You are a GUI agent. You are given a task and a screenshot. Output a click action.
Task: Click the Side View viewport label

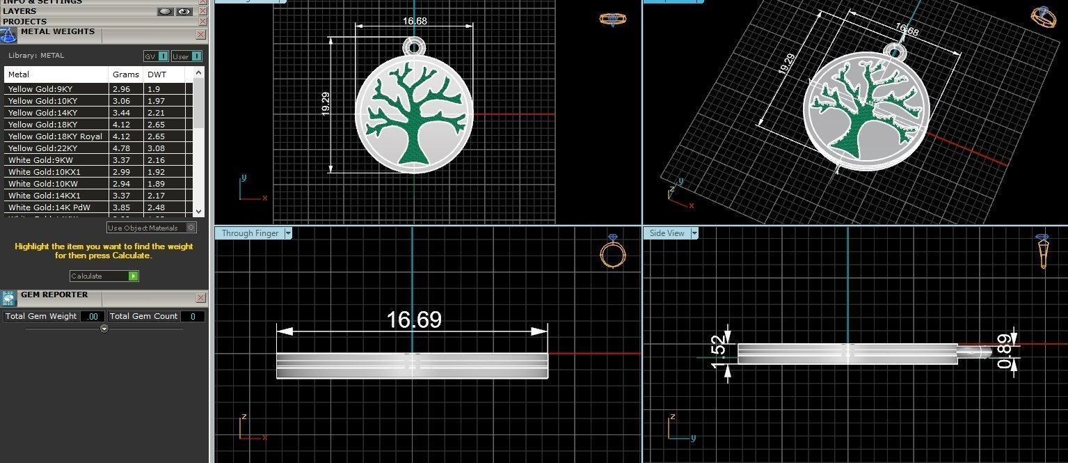click(667, 233)
